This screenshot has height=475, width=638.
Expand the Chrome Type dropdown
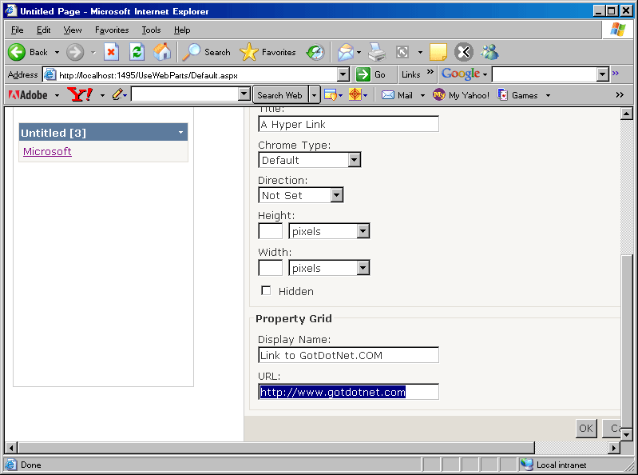click(x=354, y=160)
